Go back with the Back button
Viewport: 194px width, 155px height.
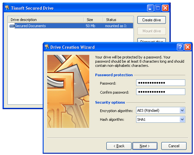coord(119,146)
